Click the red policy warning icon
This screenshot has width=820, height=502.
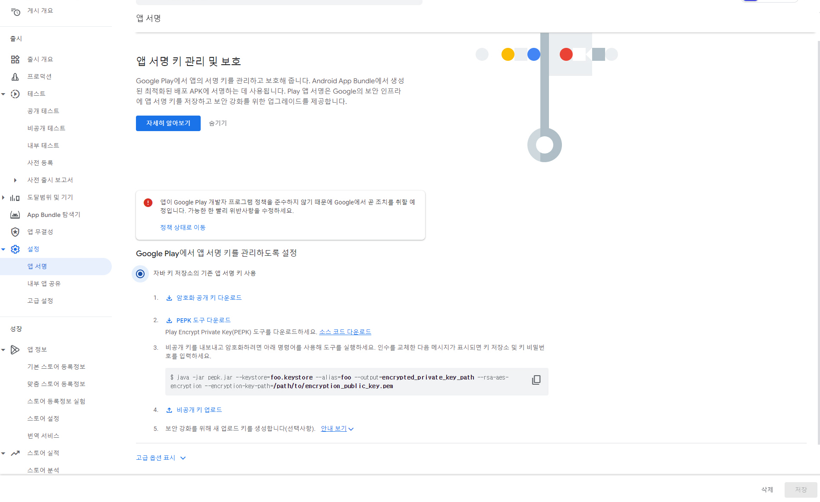pos(148,203)
